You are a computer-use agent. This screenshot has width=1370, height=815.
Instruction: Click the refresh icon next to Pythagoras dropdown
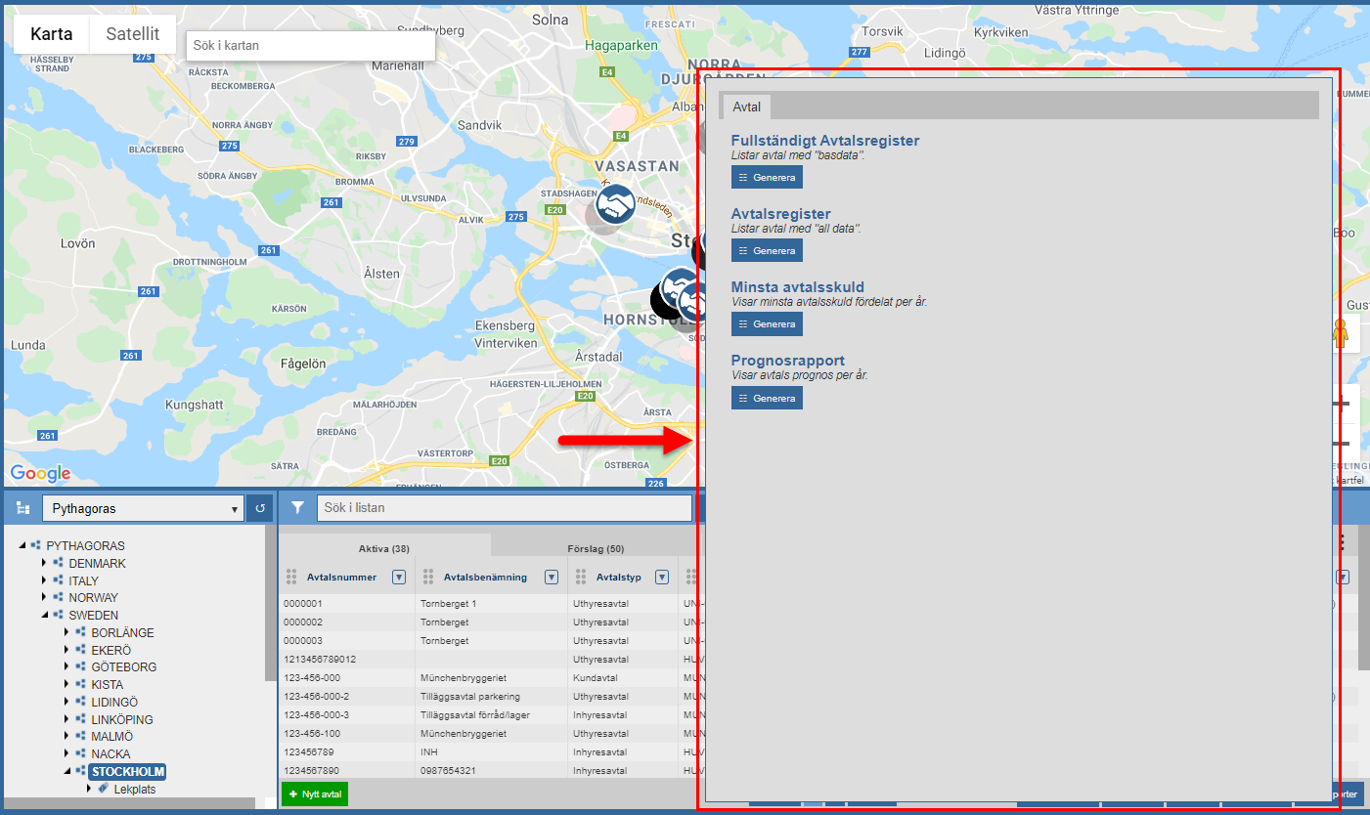[260, 508]
